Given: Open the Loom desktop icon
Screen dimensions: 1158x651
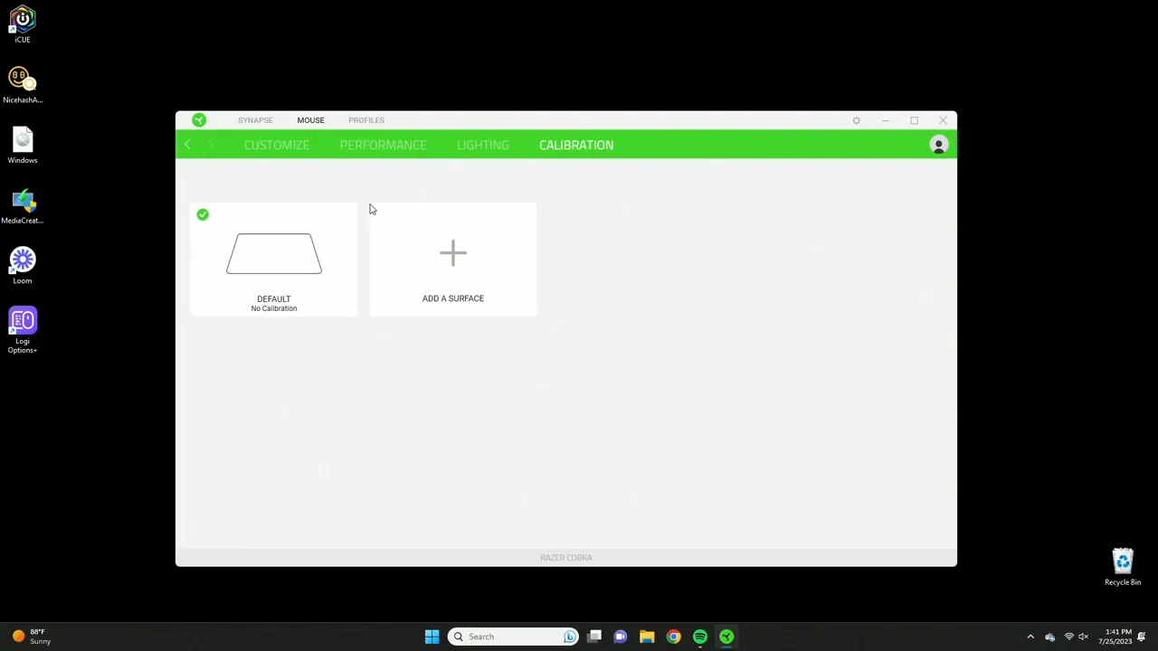Looking at the screenshot, I should [22, 259].
